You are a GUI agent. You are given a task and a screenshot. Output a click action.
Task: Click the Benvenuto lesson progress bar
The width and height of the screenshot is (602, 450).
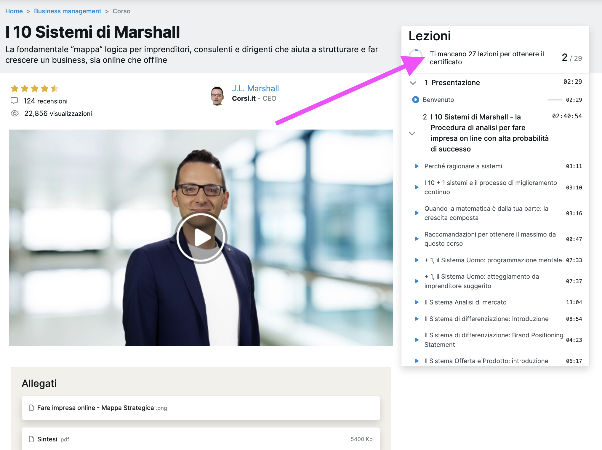555,100
